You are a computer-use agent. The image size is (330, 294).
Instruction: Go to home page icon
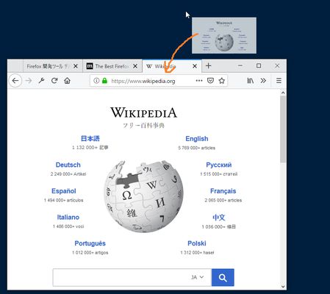click(x=67, y=81)
